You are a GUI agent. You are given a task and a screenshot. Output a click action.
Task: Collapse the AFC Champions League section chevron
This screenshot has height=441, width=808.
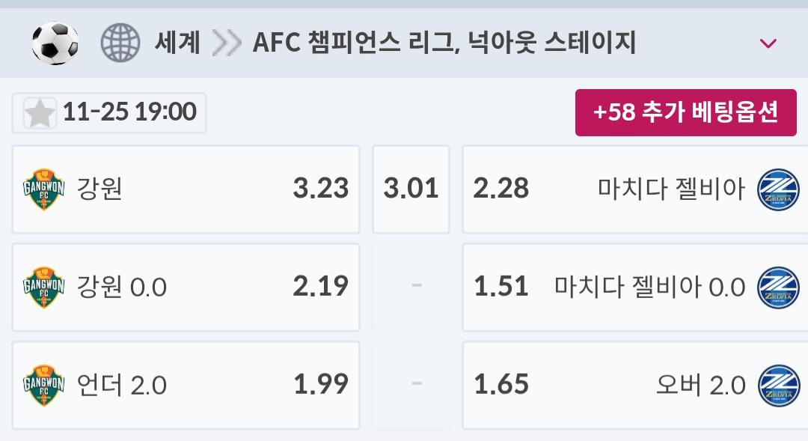coord(768,43)
